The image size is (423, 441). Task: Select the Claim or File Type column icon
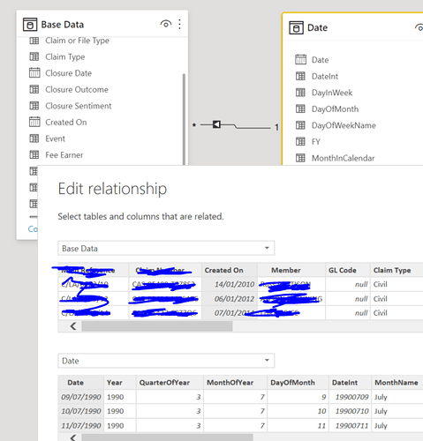(x=34, y=41)
